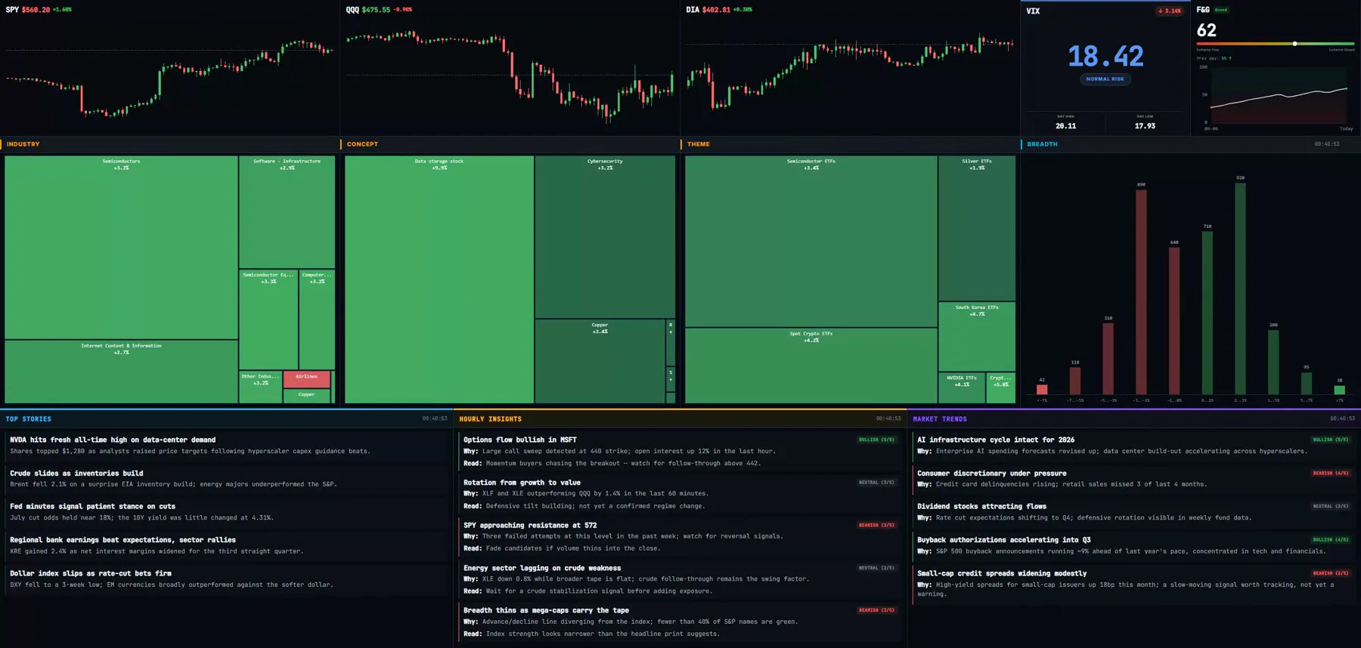1361x648 pixels.
Task: Click the Greed badge beside F&G
Action: coord(1221,10)
